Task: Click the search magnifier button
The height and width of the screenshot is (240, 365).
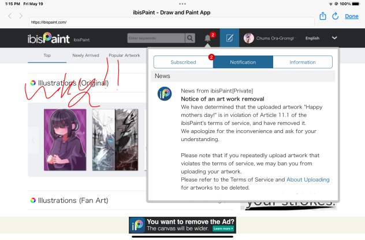Action: (x=190, y=38)
